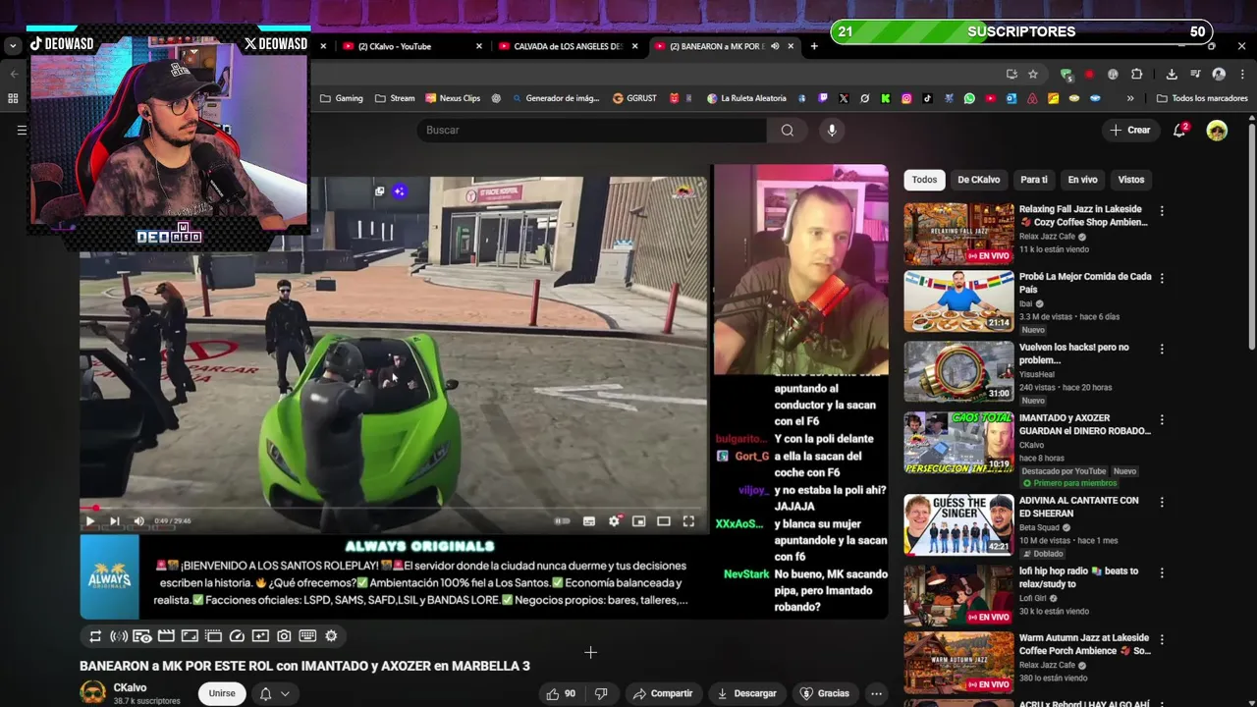Image resolution: width=1257 pixels, height=707 pixels.
Task: Open YouTube account avatar menu
Action: [1217, 130]
